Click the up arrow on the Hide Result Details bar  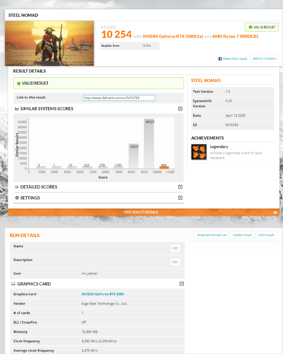[275, 212]
